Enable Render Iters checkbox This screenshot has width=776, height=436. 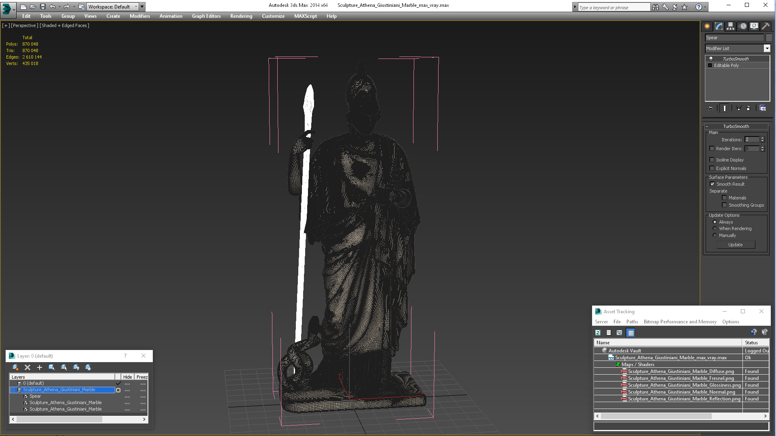(712, 149)
